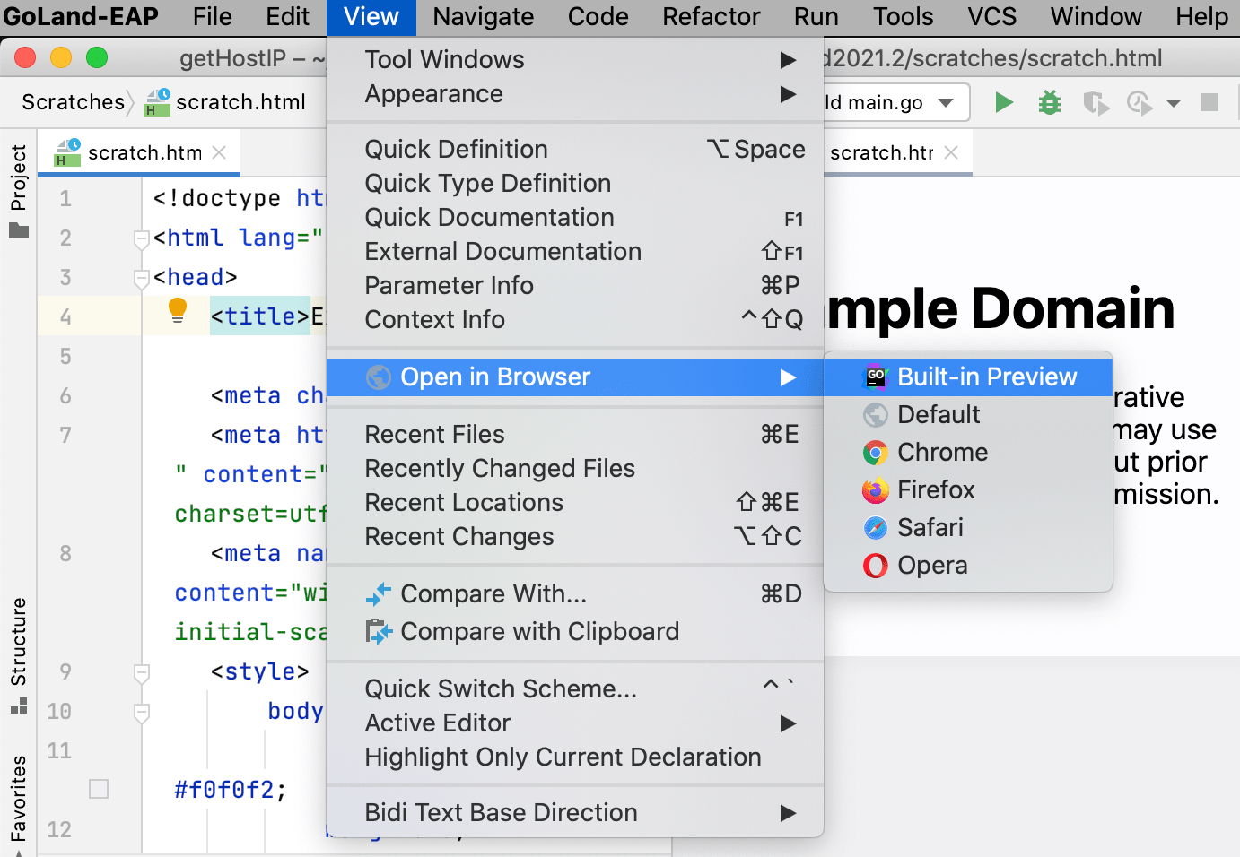Choose Built-in Preview browser option
The width and height of the screenshot is (1240, 857).
coord(987,377)
